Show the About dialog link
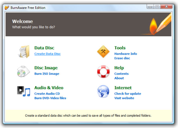 click(x=119, y=78)
